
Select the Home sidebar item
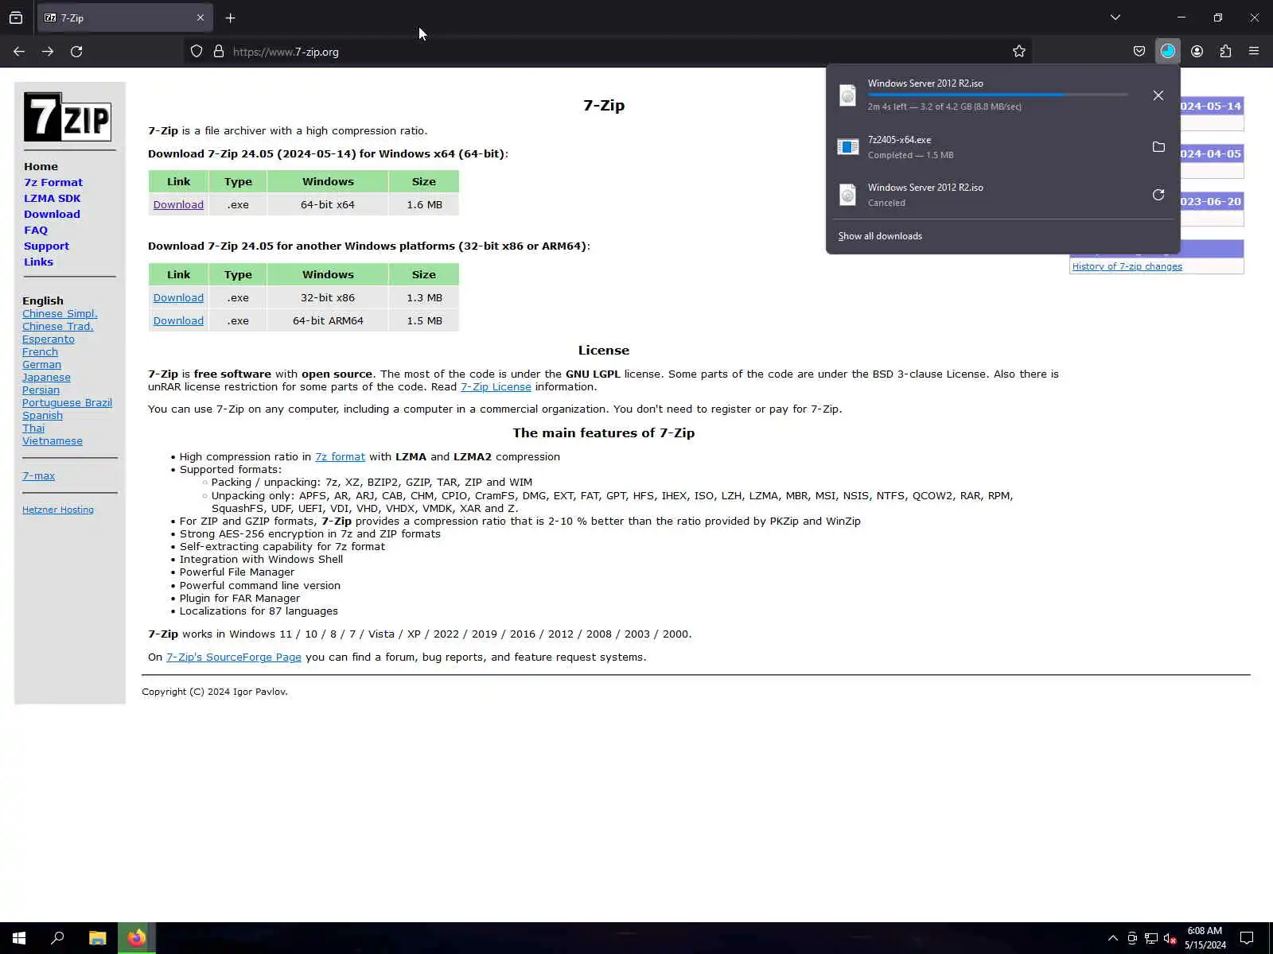41,166
